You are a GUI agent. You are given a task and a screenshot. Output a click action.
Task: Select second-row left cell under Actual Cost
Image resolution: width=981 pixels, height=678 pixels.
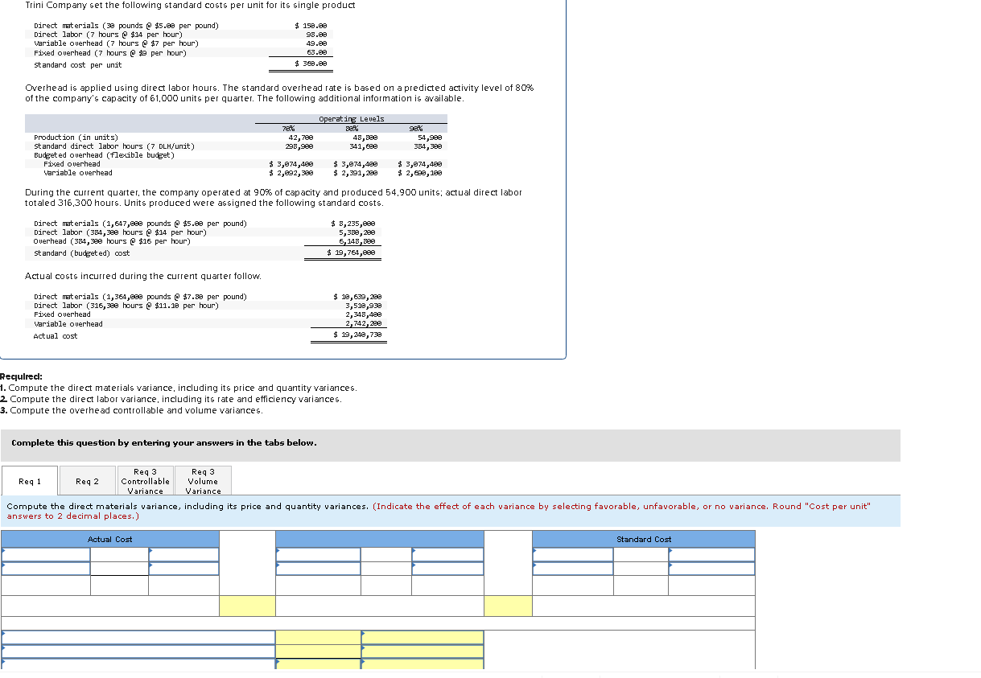point(46,569)
